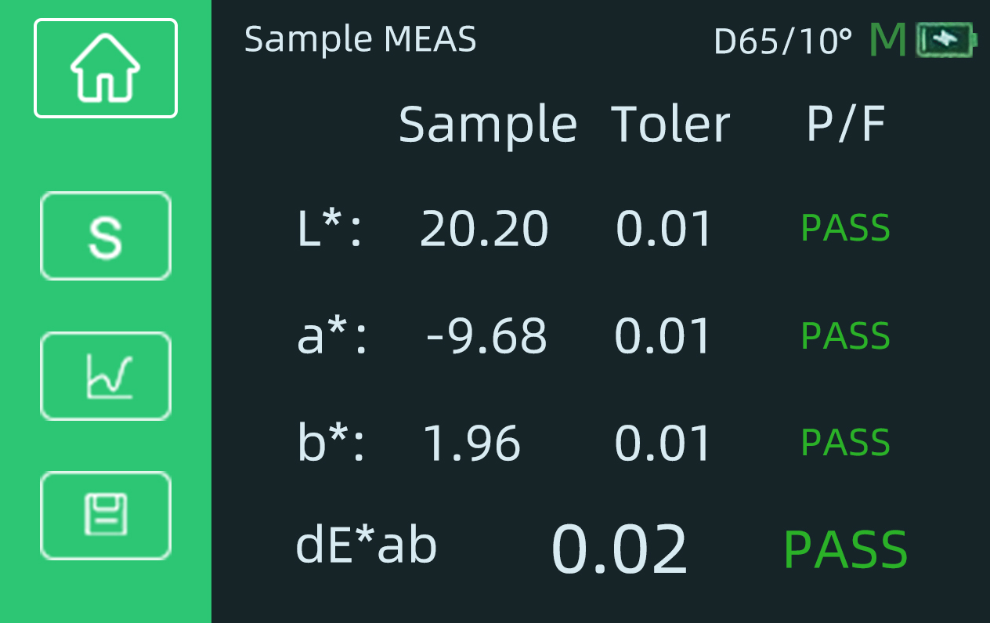
Task: Tap the dE*ab value 0.02
Action: point(620,549)
